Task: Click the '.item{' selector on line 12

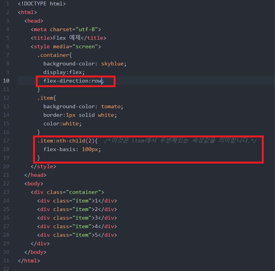Action: click(x=46, y=98)
